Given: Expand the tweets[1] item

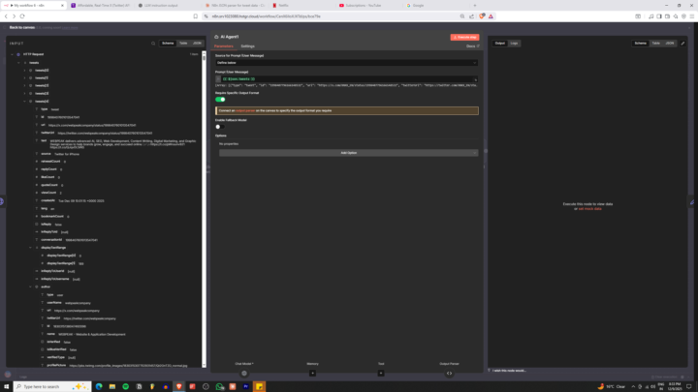Looking at the screenshot, I should (x=24, y=77).
